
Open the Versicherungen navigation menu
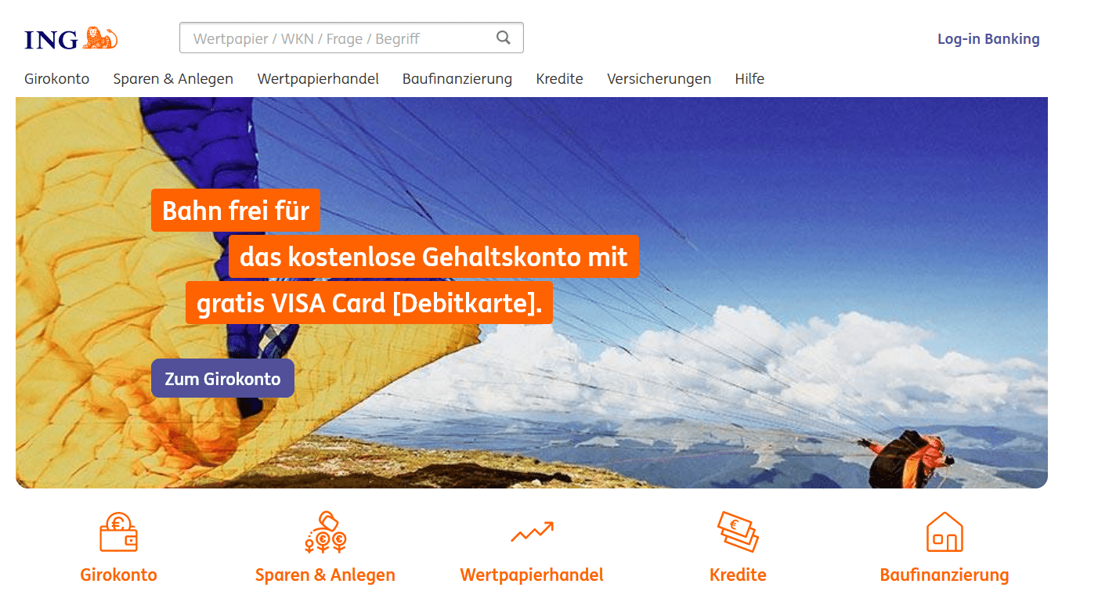(x=659, y=79)
